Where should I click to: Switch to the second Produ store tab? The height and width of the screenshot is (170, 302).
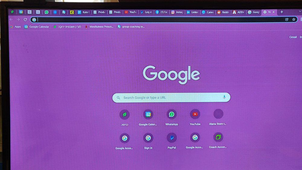(x=115, y=12)
